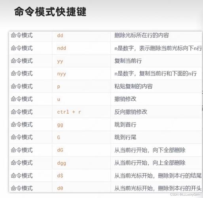Click the heading '命令模式快捷键'
The height and width of the screenshot is (198, 203).
(50, 11)
